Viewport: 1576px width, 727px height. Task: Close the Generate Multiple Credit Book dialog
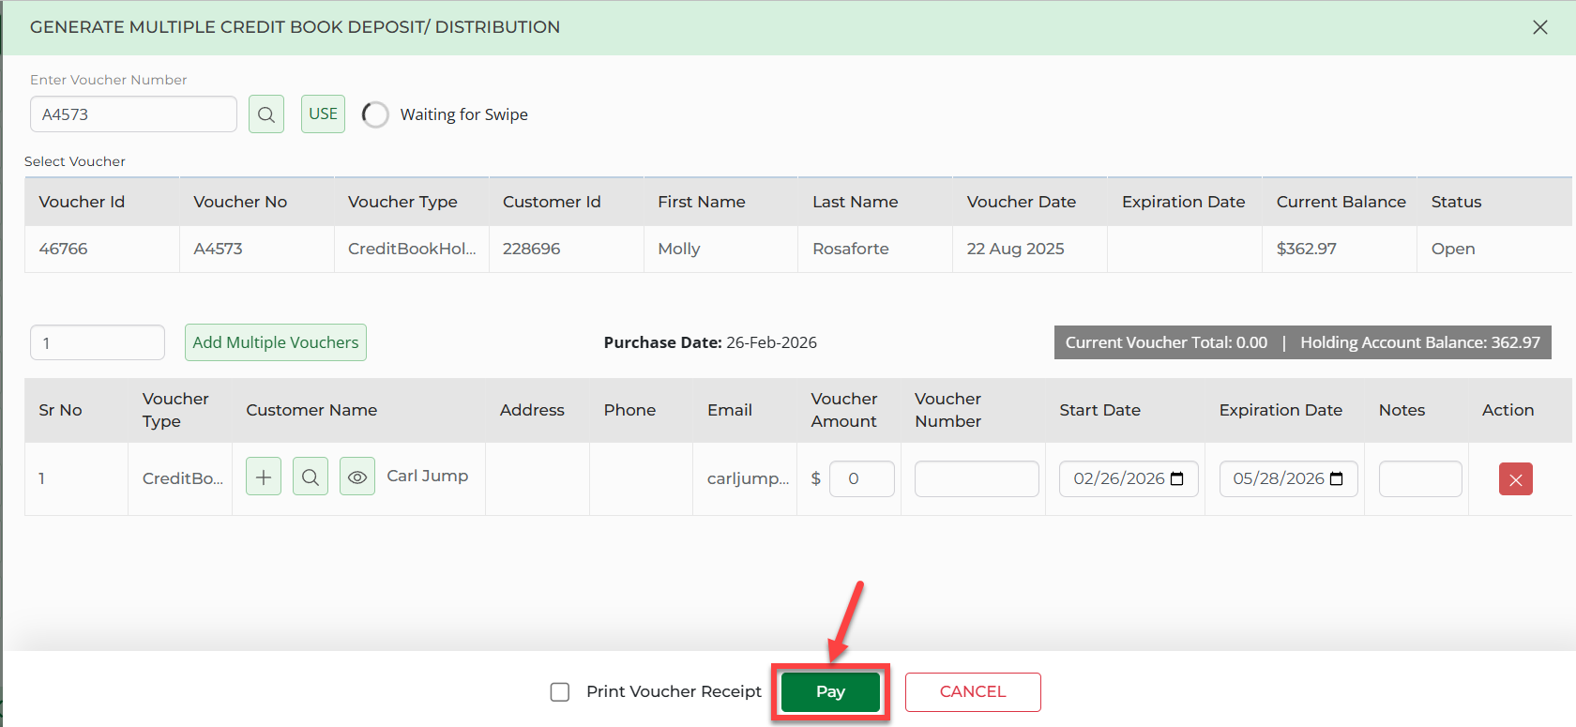[x=1540, y=27]
